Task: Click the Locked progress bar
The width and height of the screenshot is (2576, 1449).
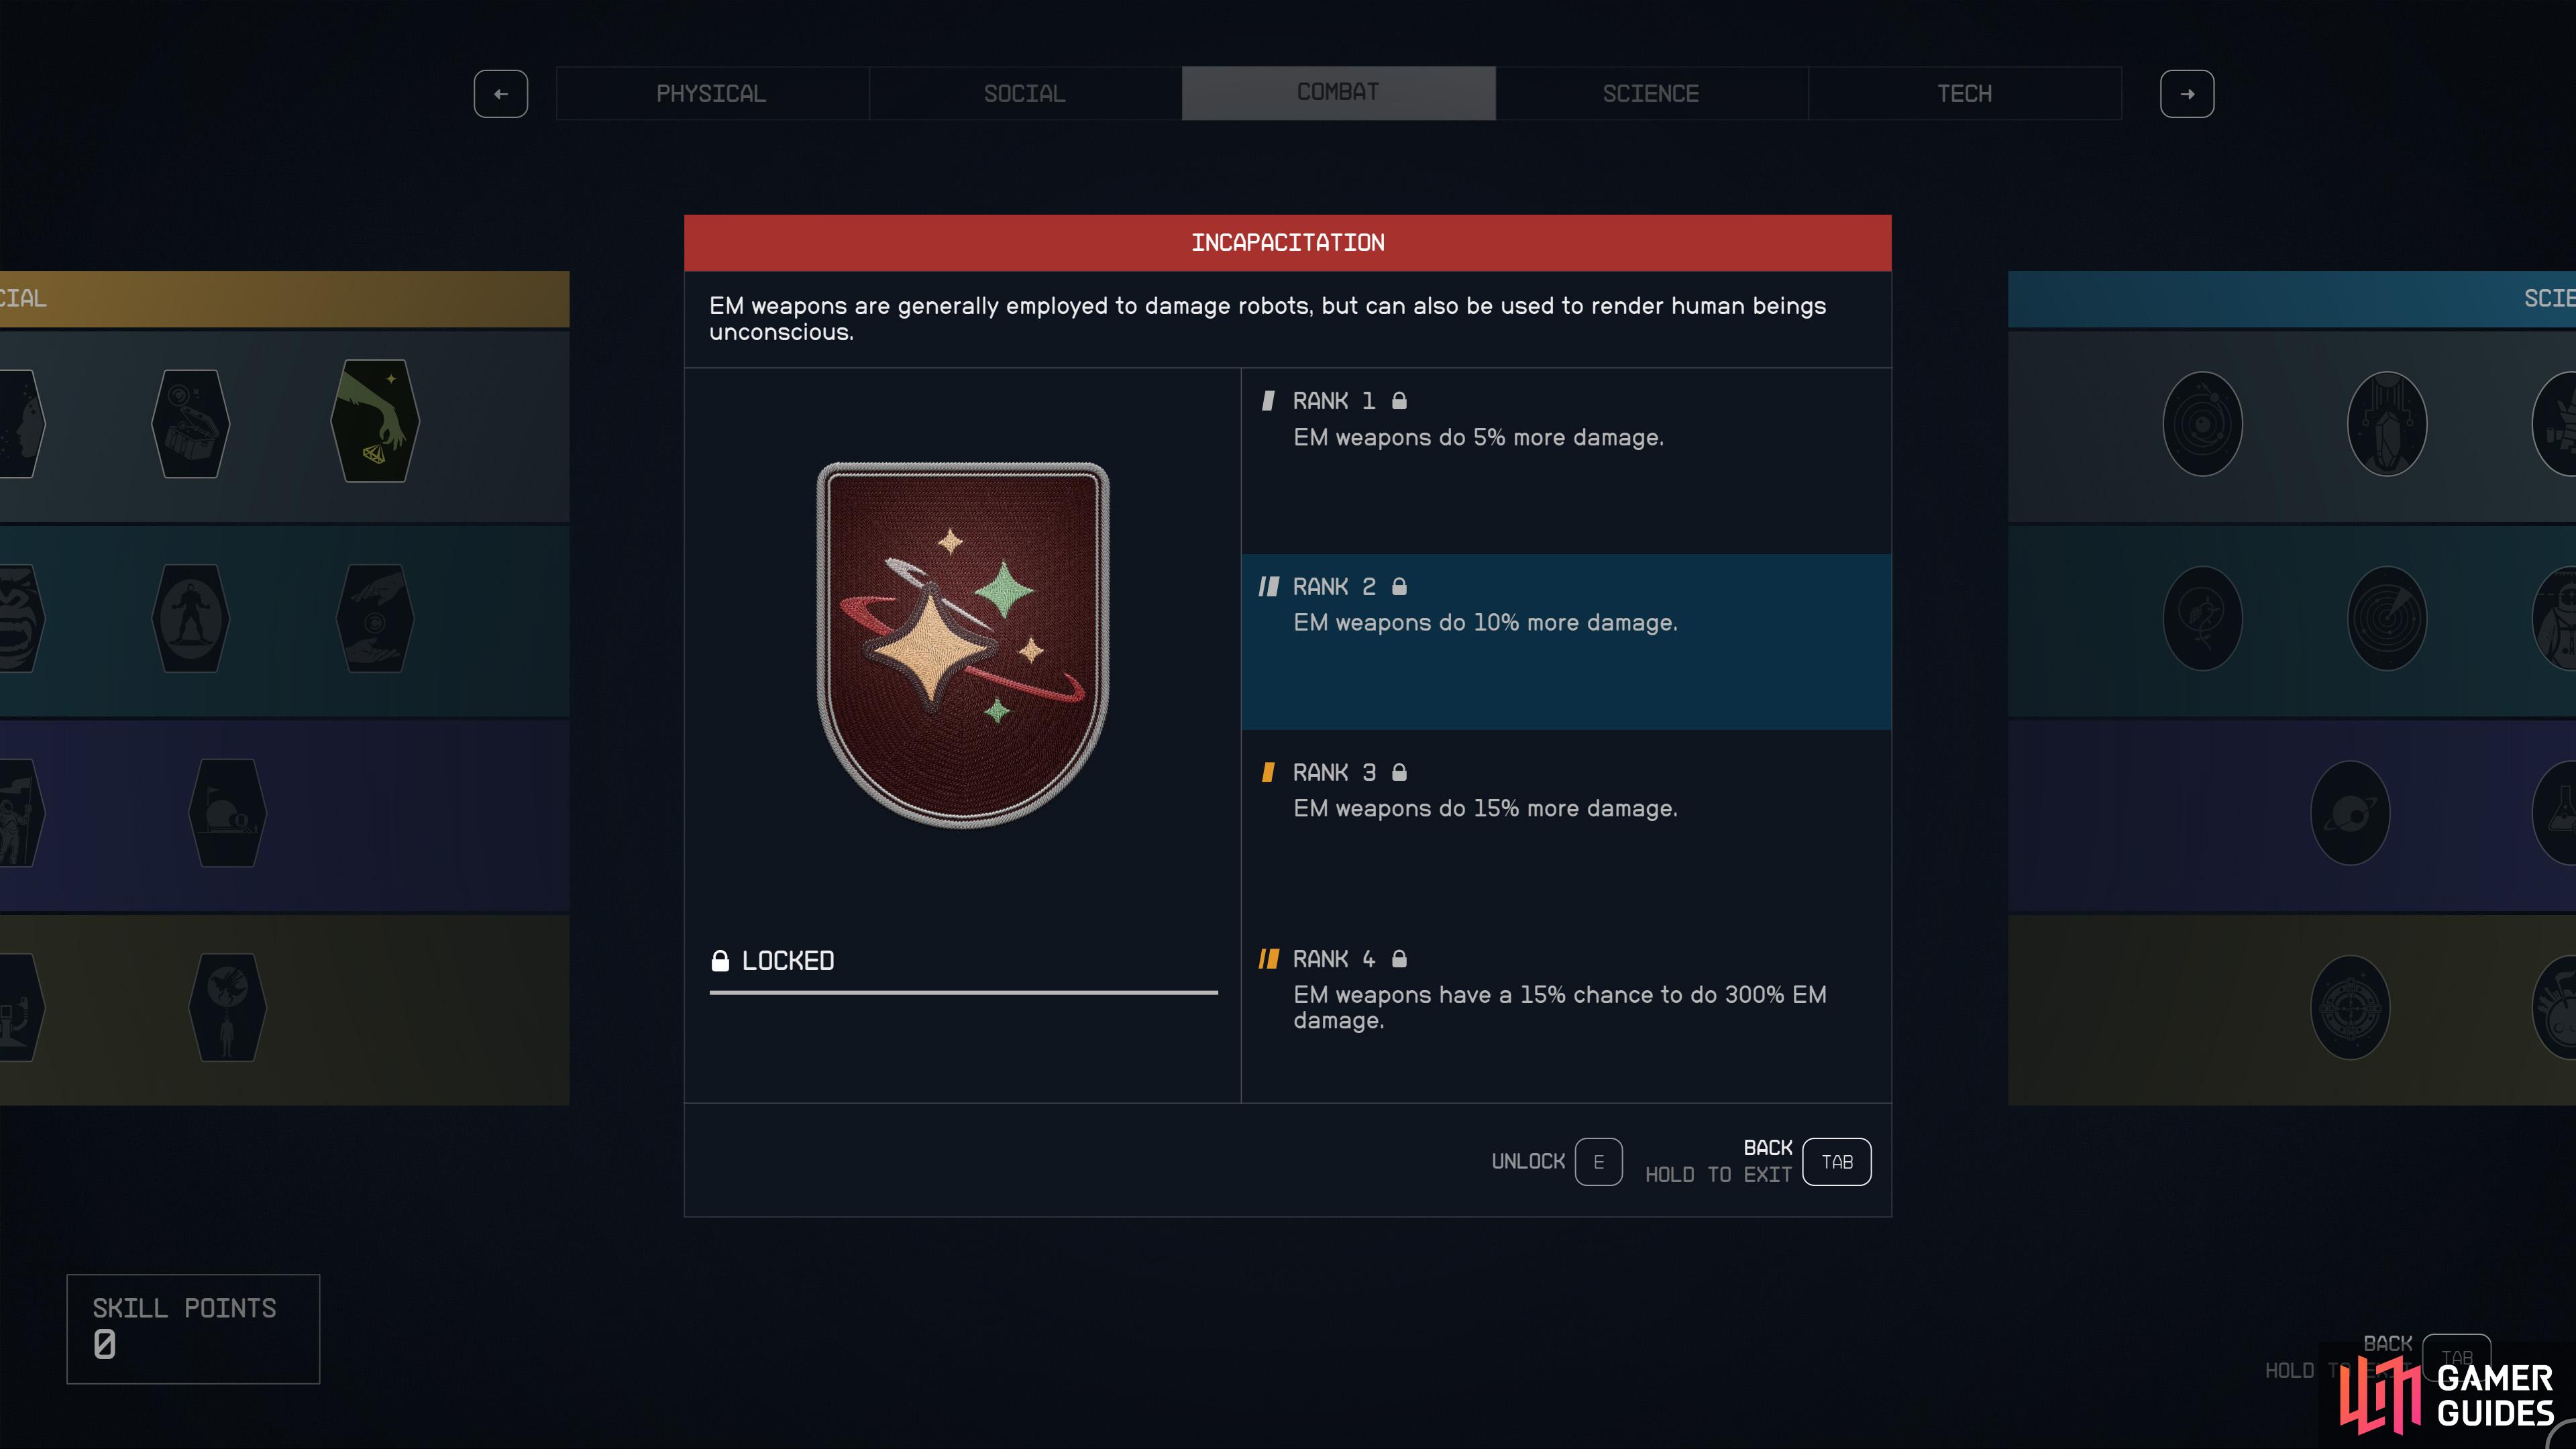Action: 963,992
